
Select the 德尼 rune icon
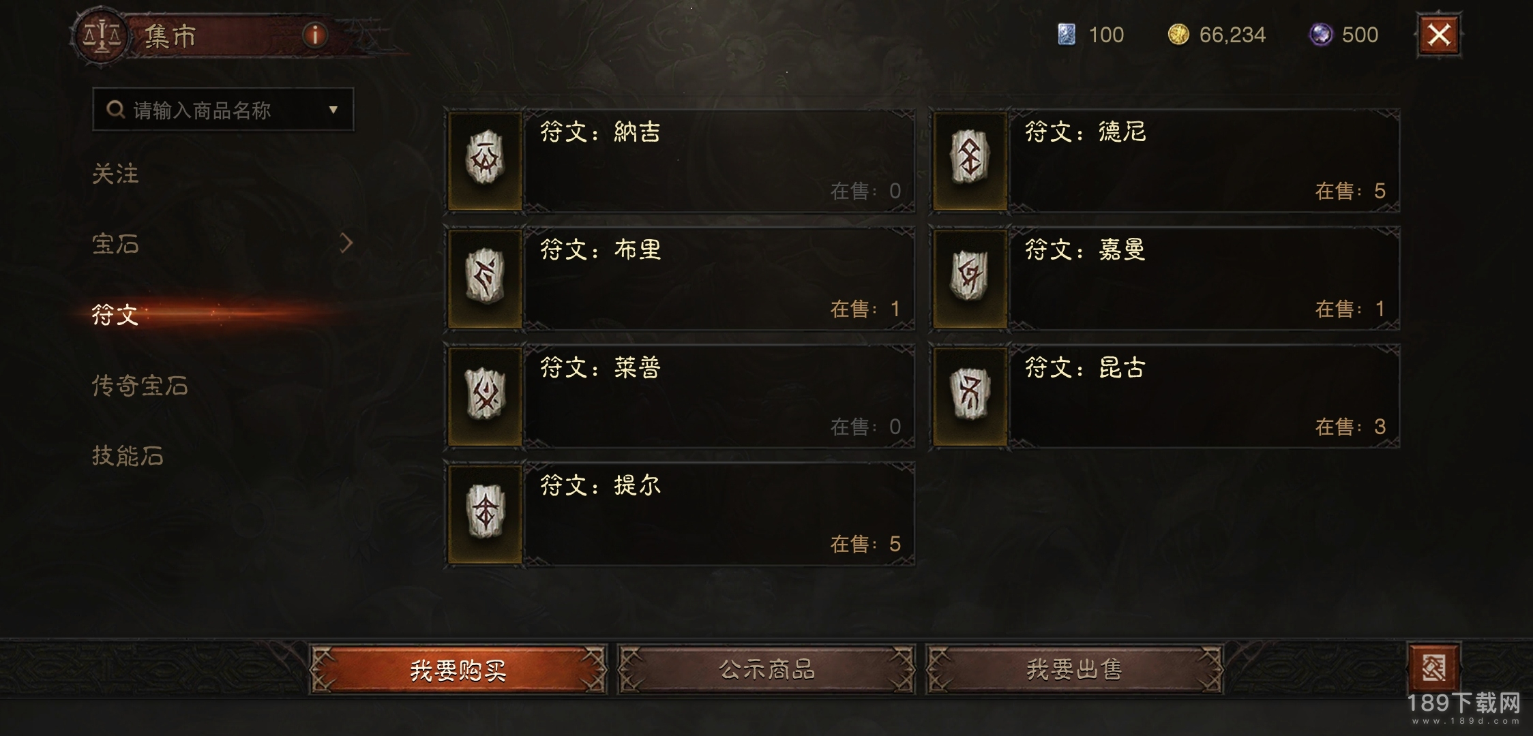970,160
